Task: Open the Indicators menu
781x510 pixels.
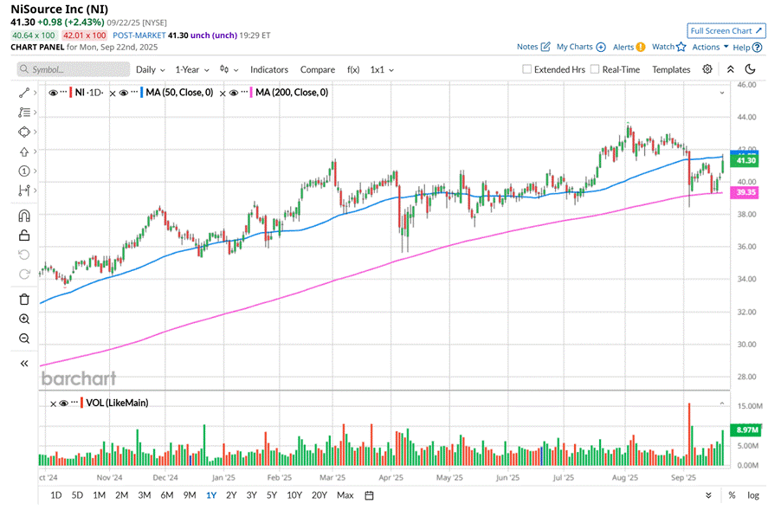Action: [269, 69]
